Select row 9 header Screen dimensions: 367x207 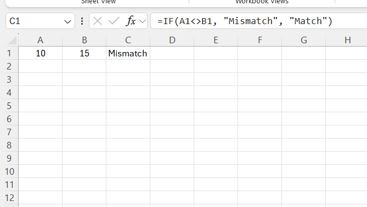click(x=9, y=158)
